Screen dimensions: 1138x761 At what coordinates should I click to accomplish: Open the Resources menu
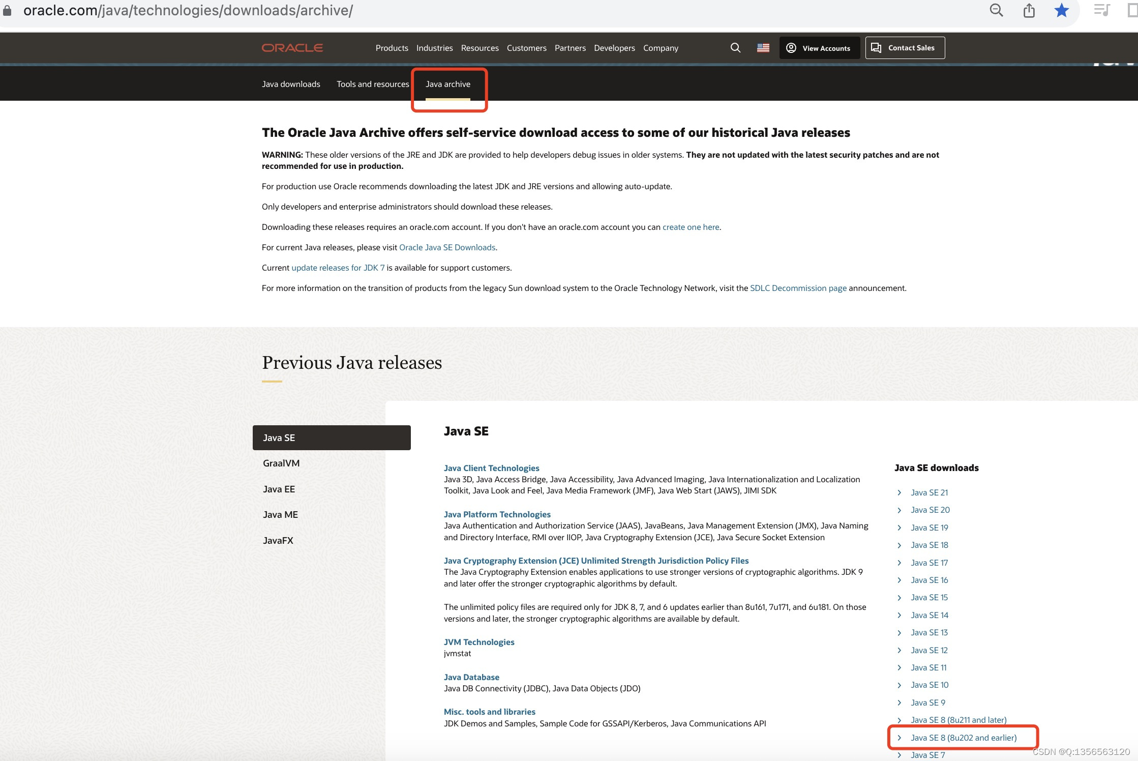tap(480, 48)
